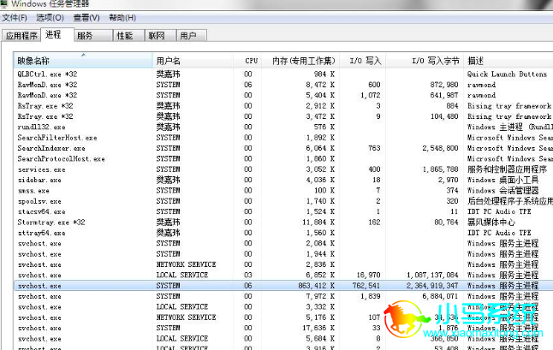Open the 用户 tab
The width and height of the screenshot is (553, 350).
tap(192, 36)
